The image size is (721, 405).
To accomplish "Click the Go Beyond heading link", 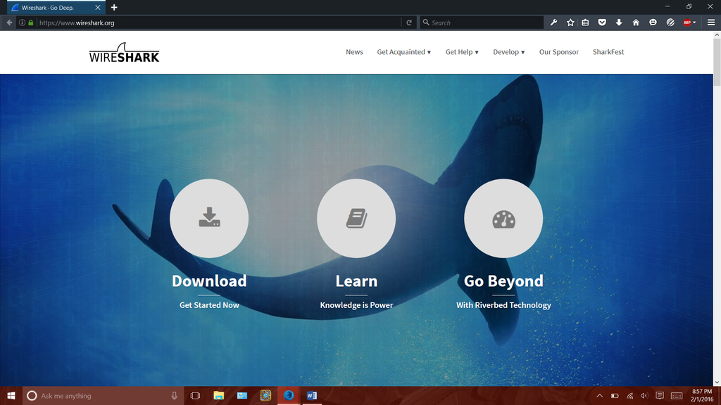I will 503,281.
